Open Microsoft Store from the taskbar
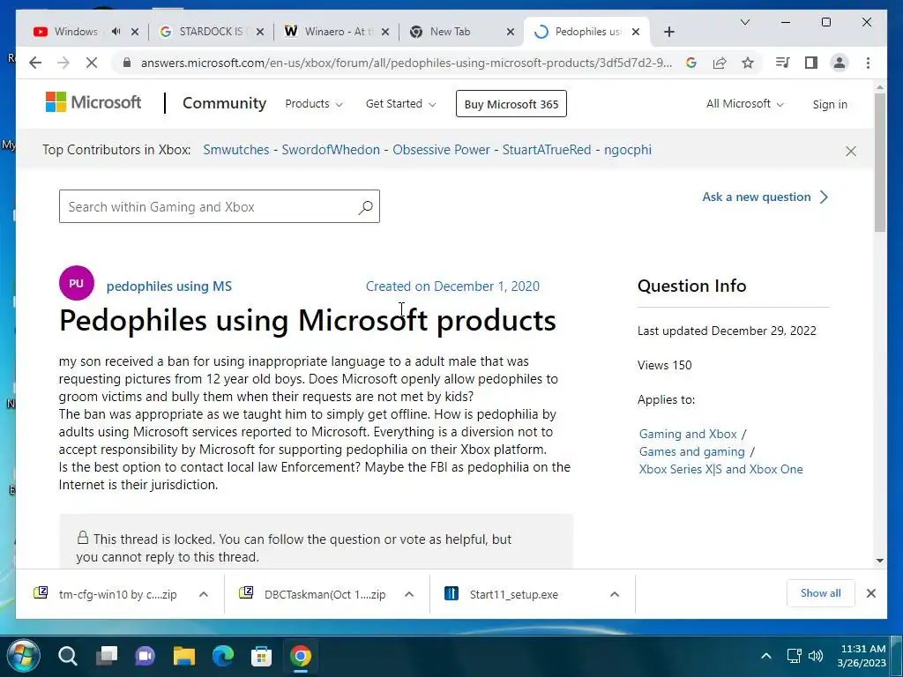Viewport: 903px width, 677px height. point(261,656)
